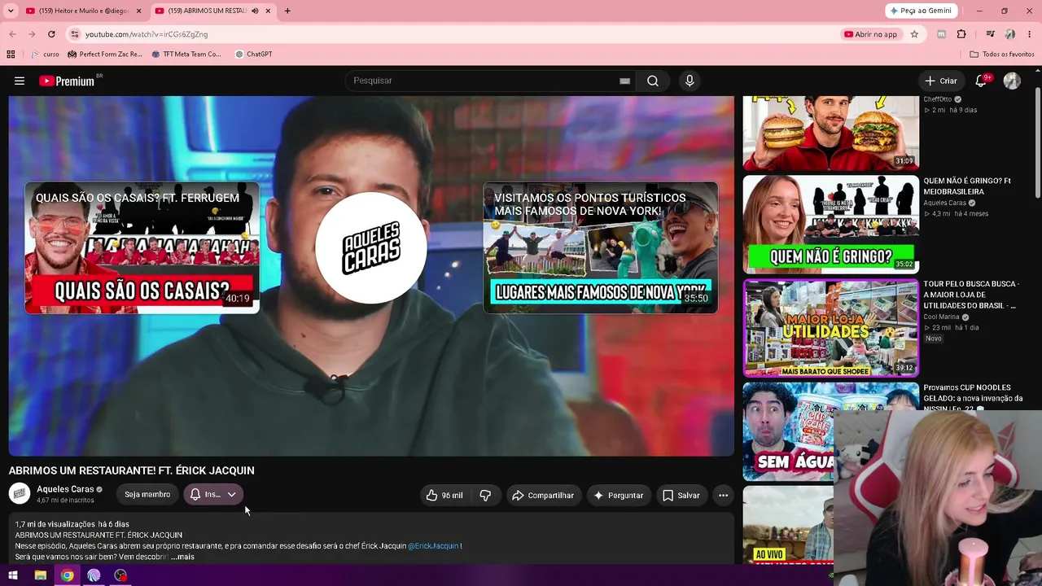Reload the page in browser
The height and width of the screenshot is (586, 1042).
click(51, 34)
